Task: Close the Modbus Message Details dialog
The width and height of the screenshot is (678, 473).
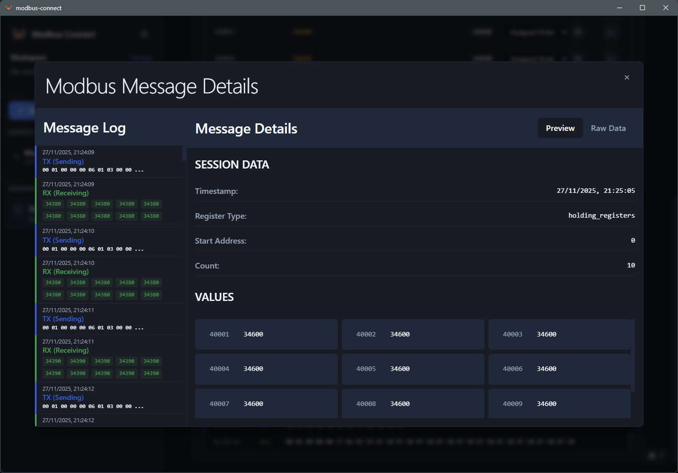Action: click(627, 77)
